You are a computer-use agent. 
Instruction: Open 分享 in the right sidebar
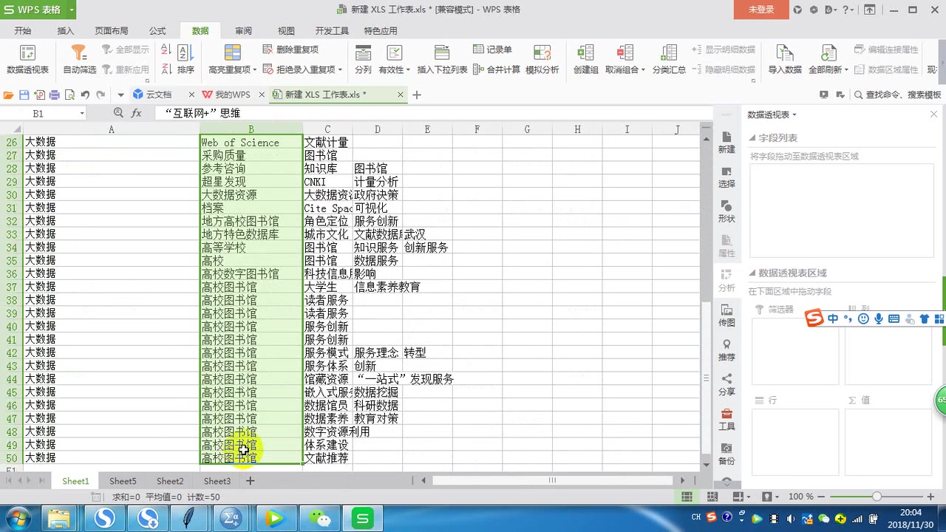(x=726, y=385)
